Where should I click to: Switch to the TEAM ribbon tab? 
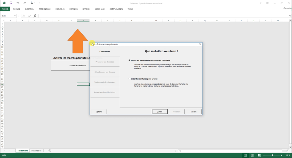click(130, 9)
